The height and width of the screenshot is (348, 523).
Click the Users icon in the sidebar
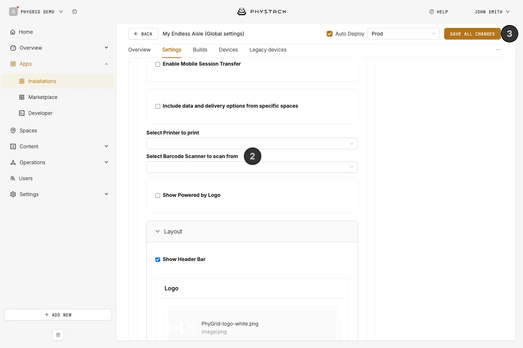(13, 178)
